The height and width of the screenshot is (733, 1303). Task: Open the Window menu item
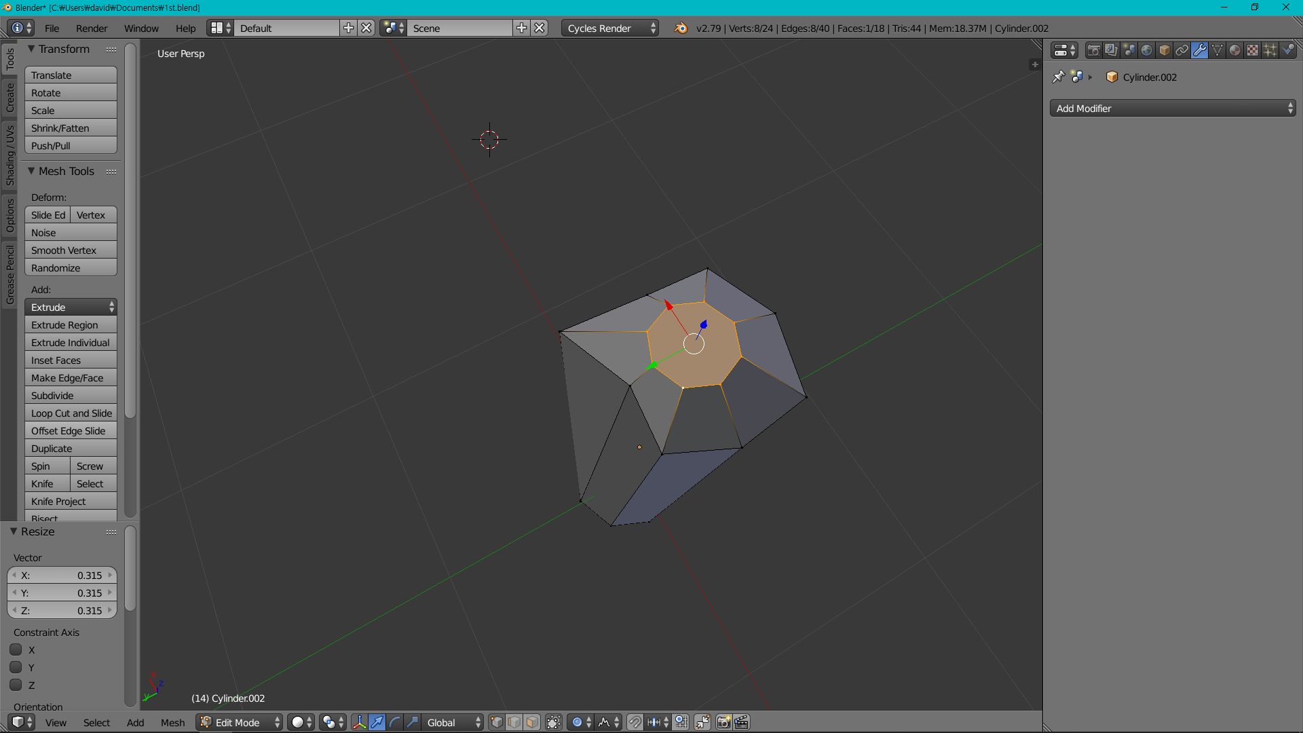(141, 28)
